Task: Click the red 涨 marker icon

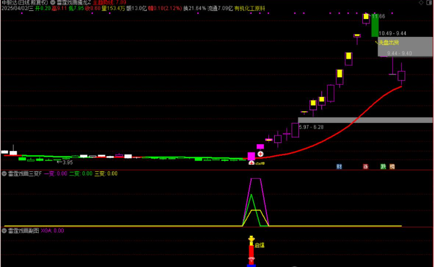Action: point(365,167)
